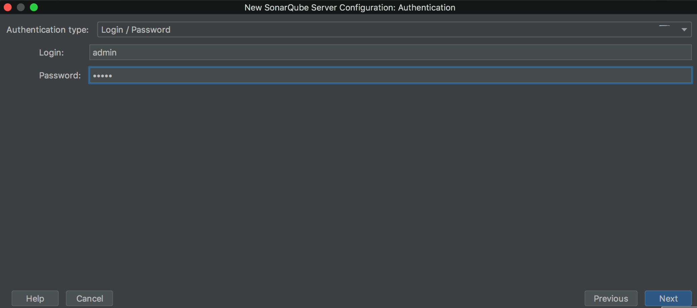Click the yellow minimize button
The width and height of the screenshot is (697, 308).
click(20, 7)
